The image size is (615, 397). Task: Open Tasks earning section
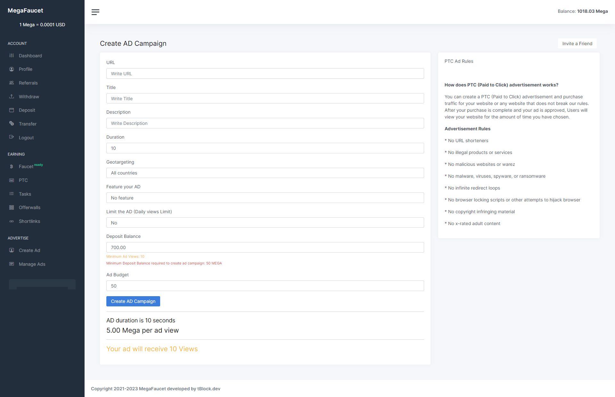(x=25, y=194)
